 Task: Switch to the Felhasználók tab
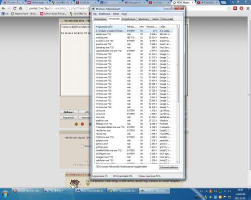(167, 19)
